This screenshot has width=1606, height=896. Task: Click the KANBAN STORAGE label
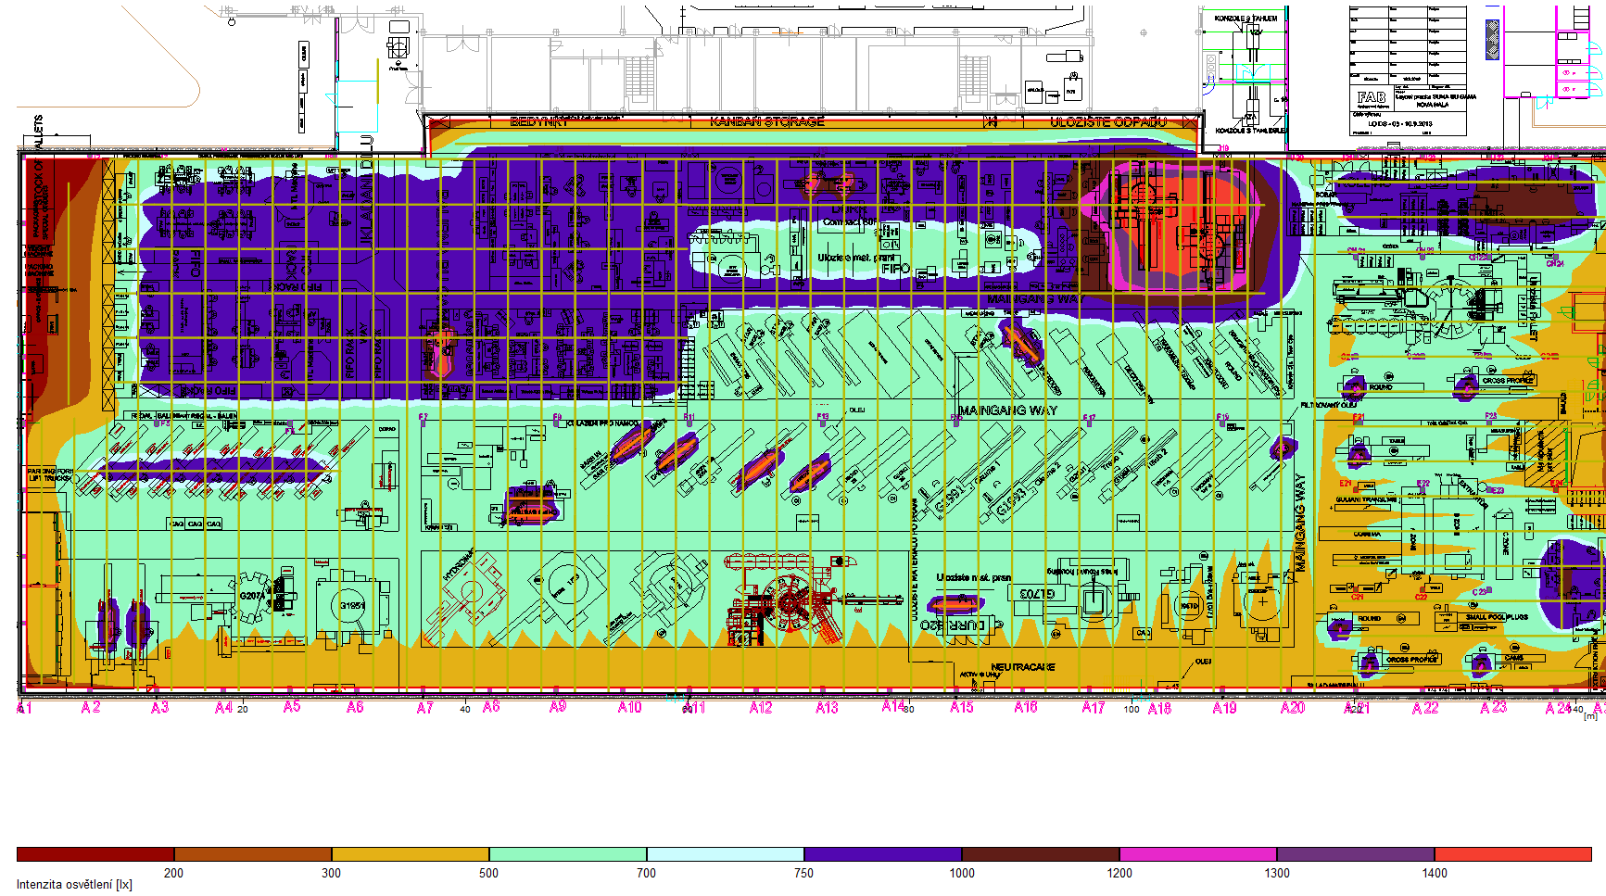pos(767,121)
